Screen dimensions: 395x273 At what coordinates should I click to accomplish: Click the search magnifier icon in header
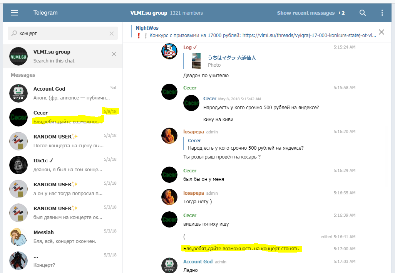point(363,13)
